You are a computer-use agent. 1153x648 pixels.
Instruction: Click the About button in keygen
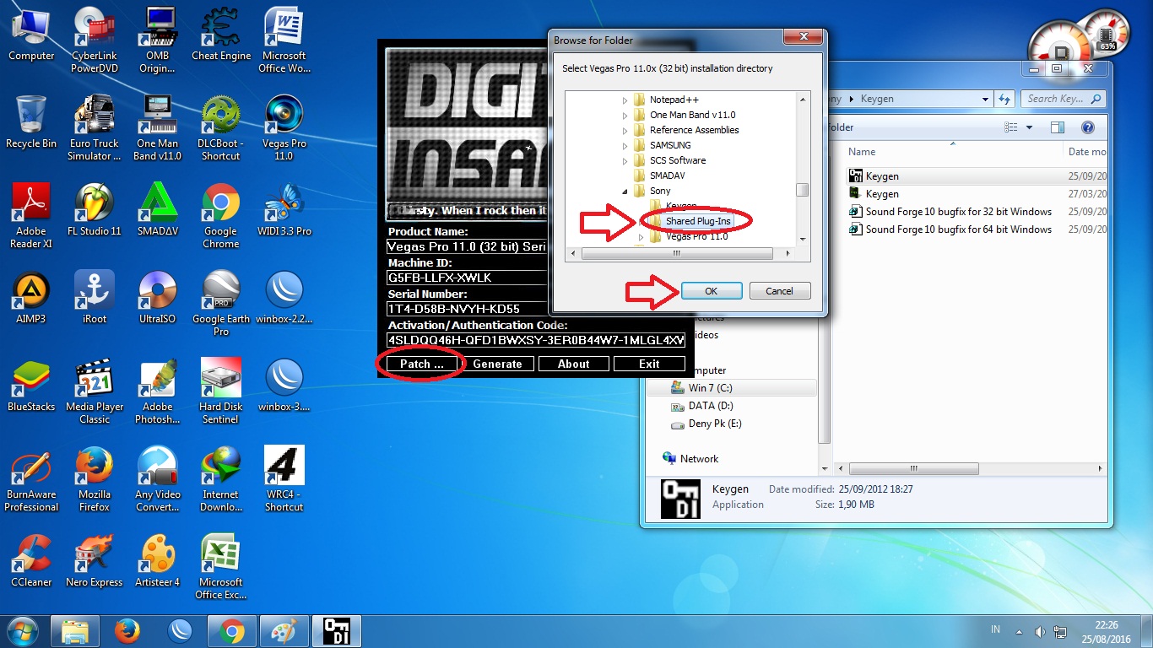[x=573, y=364]
